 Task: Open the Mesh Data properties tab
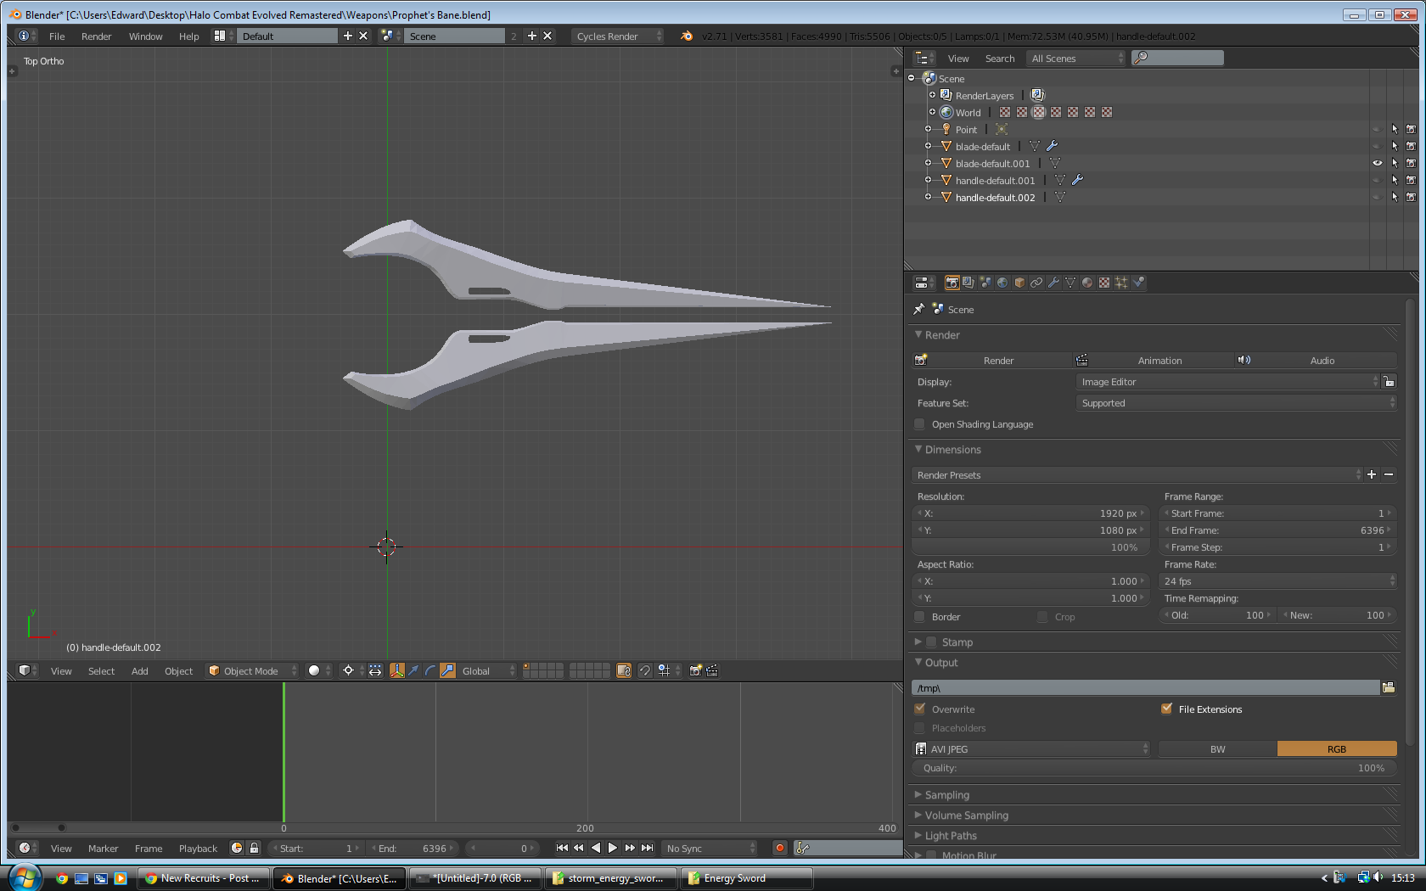pyautogui.click(x=1070, y=283)
